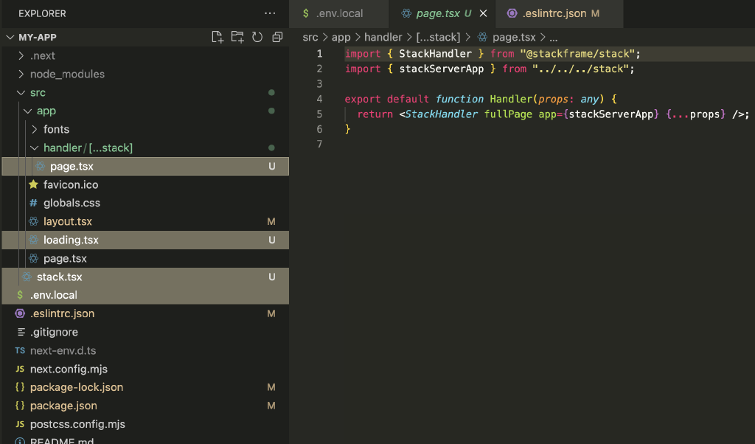Open Explorer more actions ellipsis menu

[x=270, y=13]
